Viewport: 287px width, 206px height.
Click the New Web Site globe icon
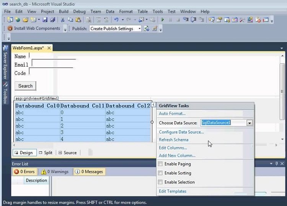pos(18,19)
